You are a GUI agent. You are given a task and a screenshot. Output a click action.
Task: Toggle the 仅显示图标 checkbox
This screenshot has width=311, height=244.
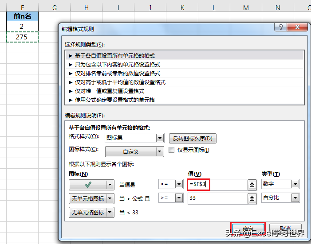[171, 150]
